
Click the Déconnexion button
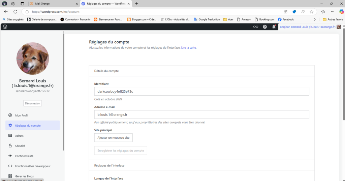[33, 103]
